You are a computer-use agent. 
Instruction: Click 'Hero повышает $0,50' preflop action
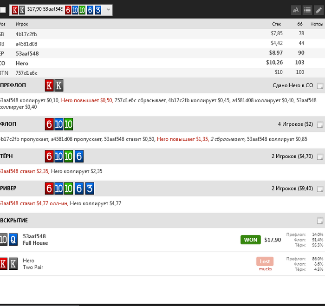tap(87, 100)
